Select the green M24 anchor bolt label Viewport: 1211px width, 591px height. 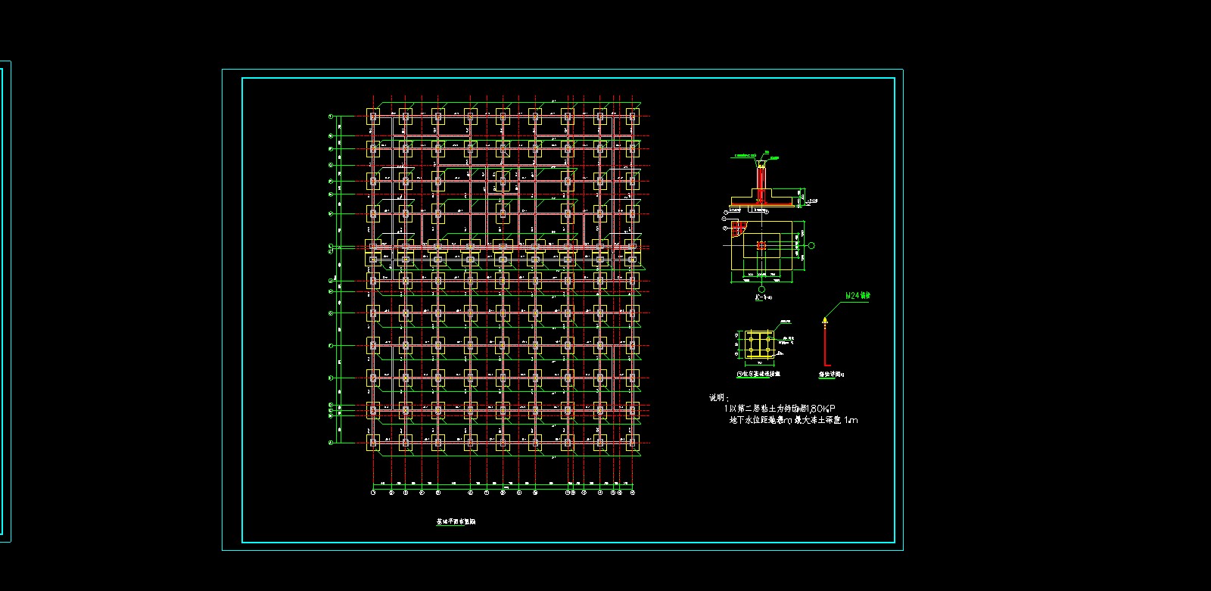[x=858, y=295]
